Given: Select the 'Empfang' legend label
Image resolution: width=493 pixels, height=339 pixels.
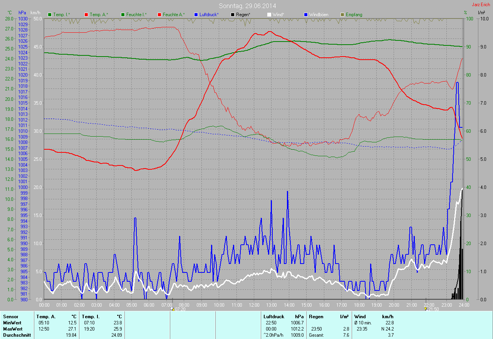Looking at the screenshot, I should pyautogui.click(x=354, y=15).
